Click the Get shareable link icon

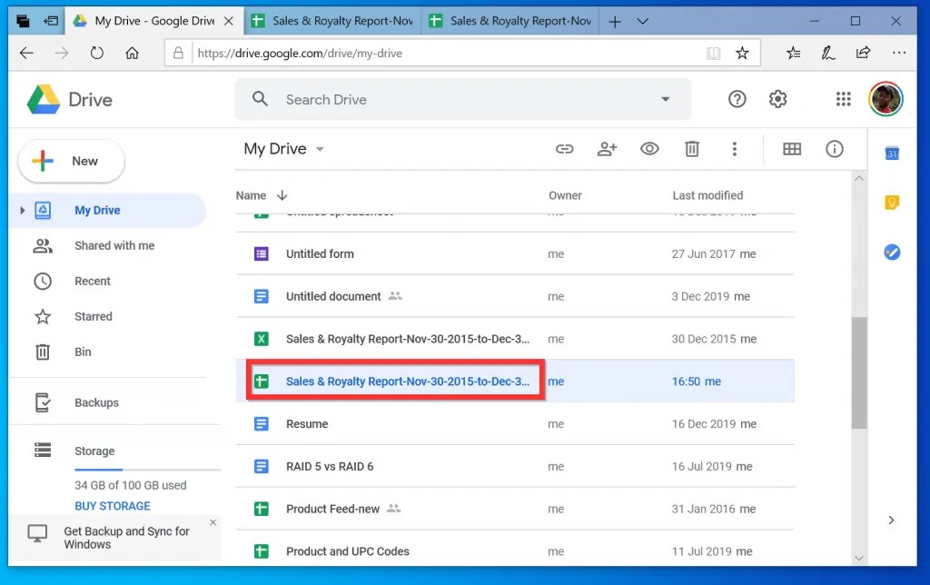pos(565,148)
